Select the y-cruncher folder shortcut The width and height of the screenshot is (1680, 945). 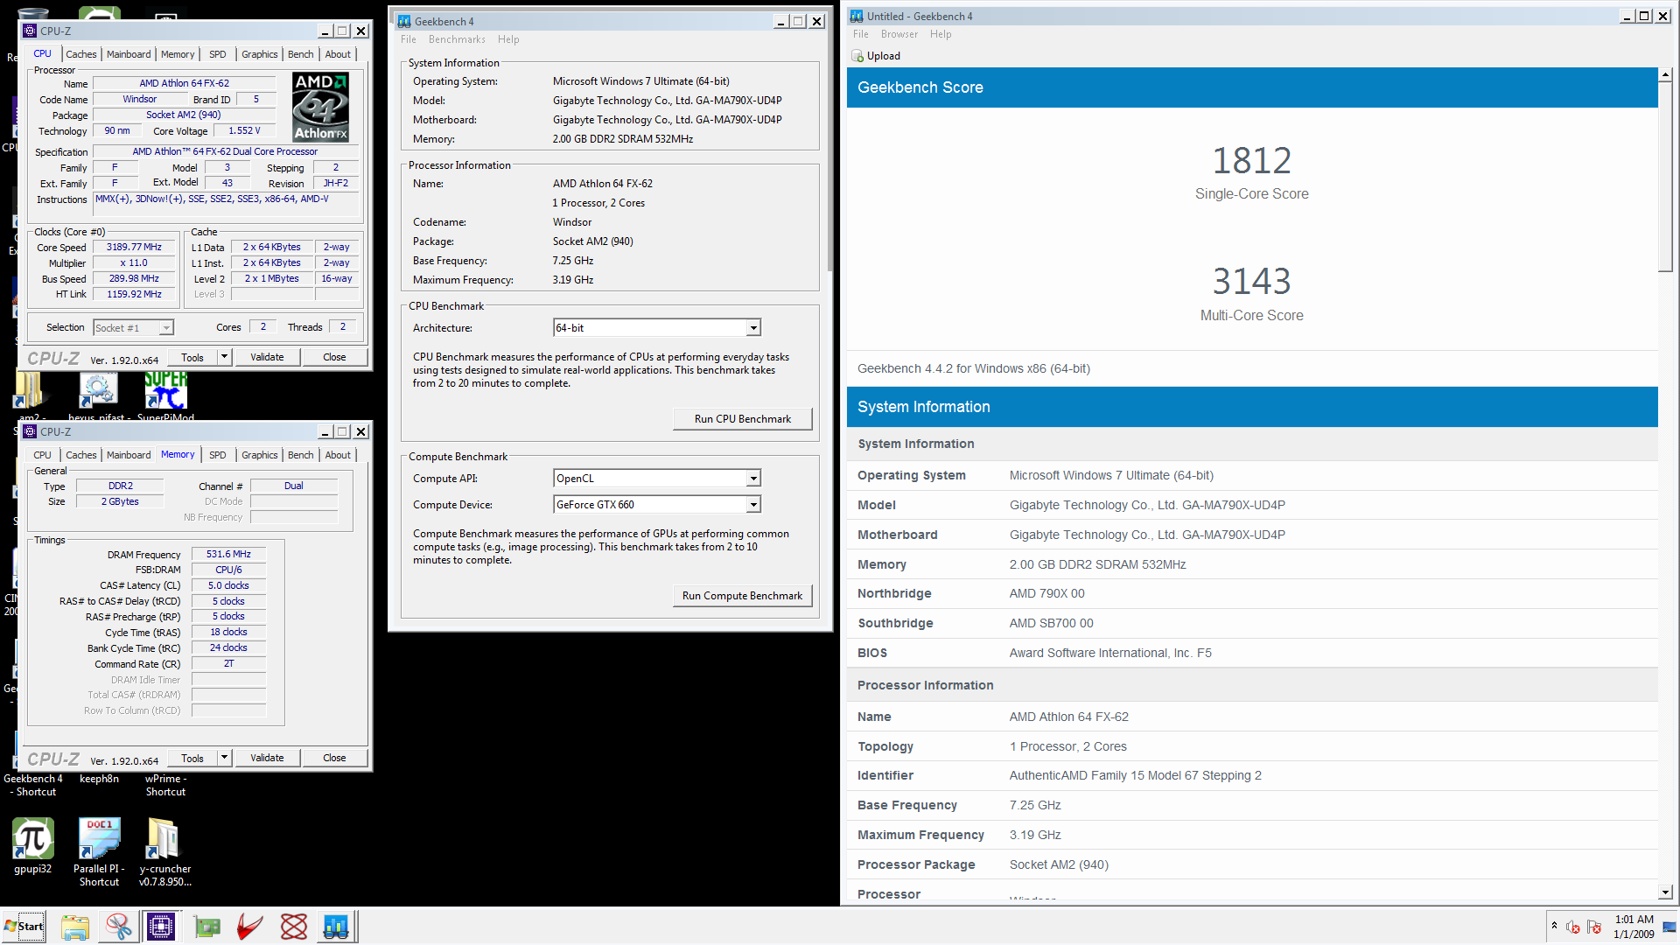pos(164,852)
